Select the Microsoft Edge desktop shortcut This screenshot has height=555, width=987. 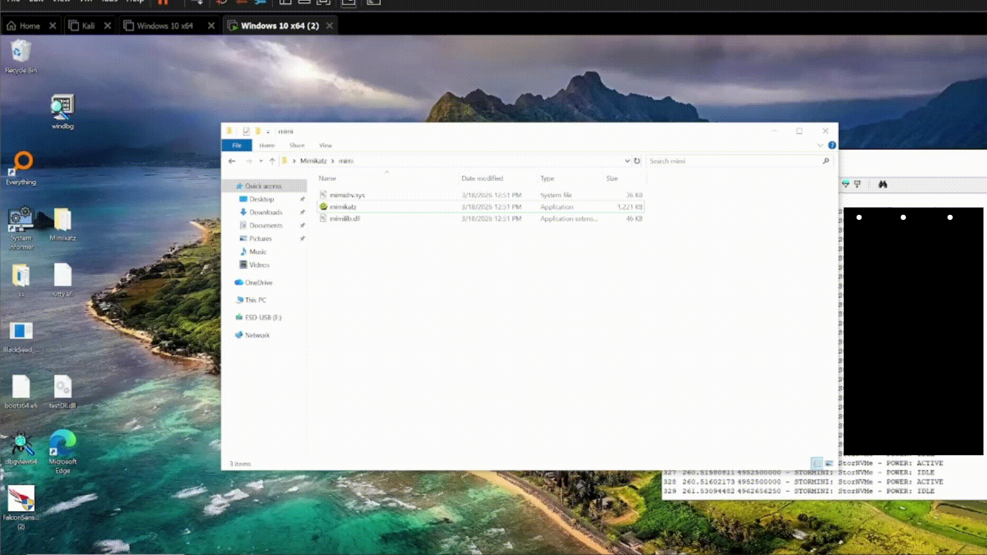click(63, 452)
